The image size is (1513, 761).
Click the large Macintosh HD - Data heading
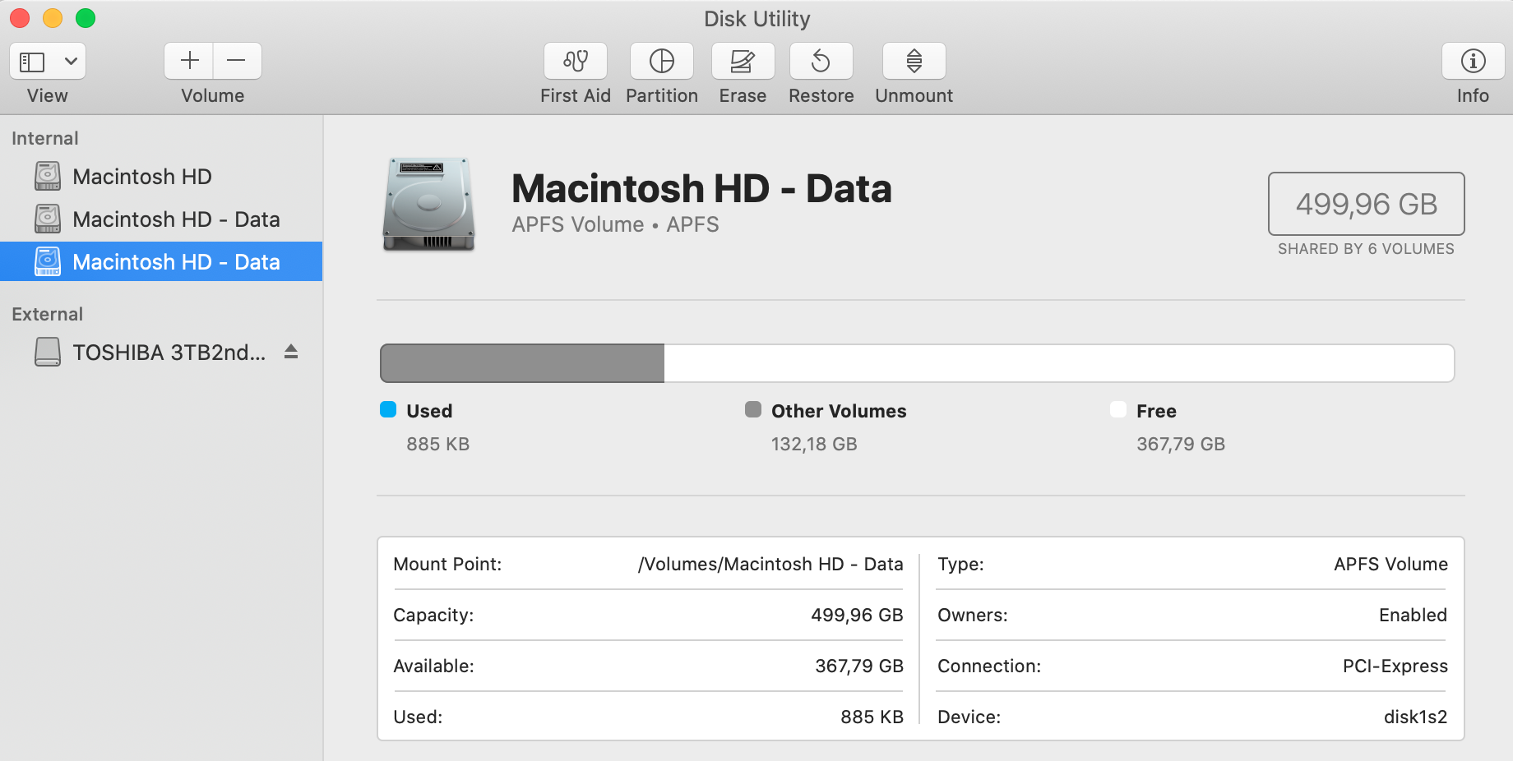[701, 188]
